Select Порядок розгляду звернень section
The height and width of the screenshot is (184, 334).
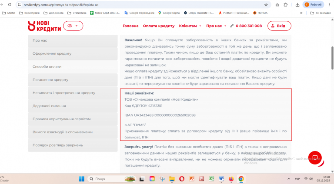[x=73, y=145]
